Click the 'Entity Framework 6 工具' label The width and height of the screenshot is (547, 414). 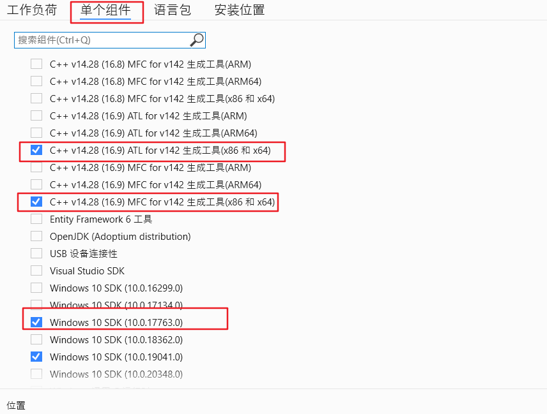(x=101, y=219)
